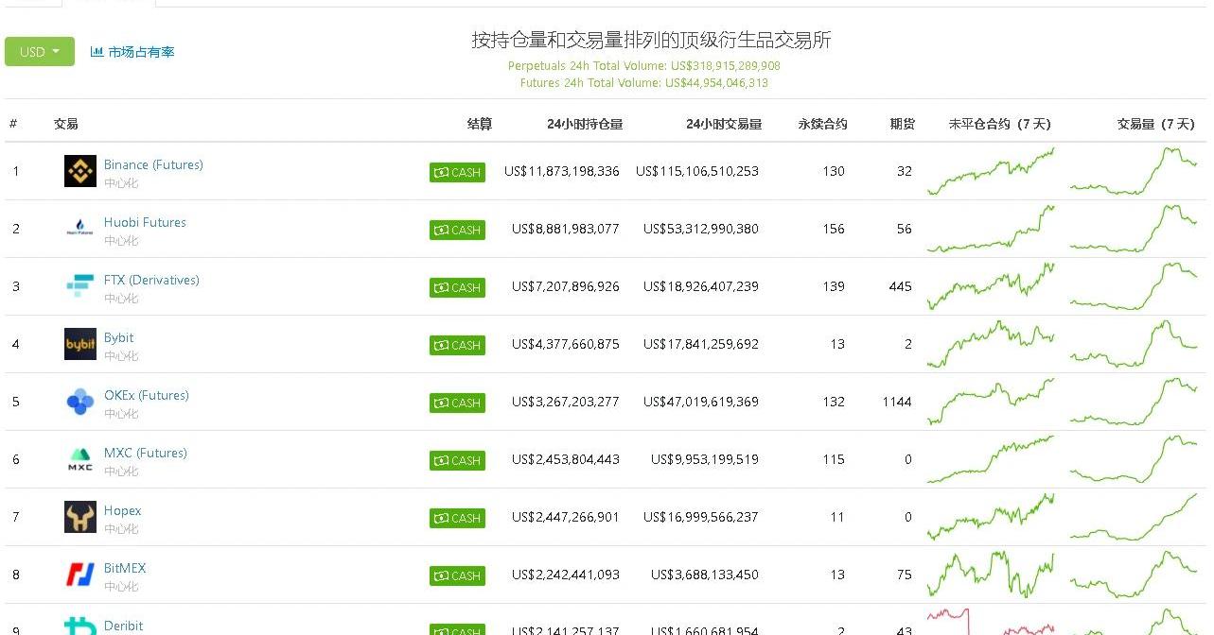This screenshot has height=635, width=1214.
Task: Sort by 24小时交易量 column header
Action: [x=724, y=124]
